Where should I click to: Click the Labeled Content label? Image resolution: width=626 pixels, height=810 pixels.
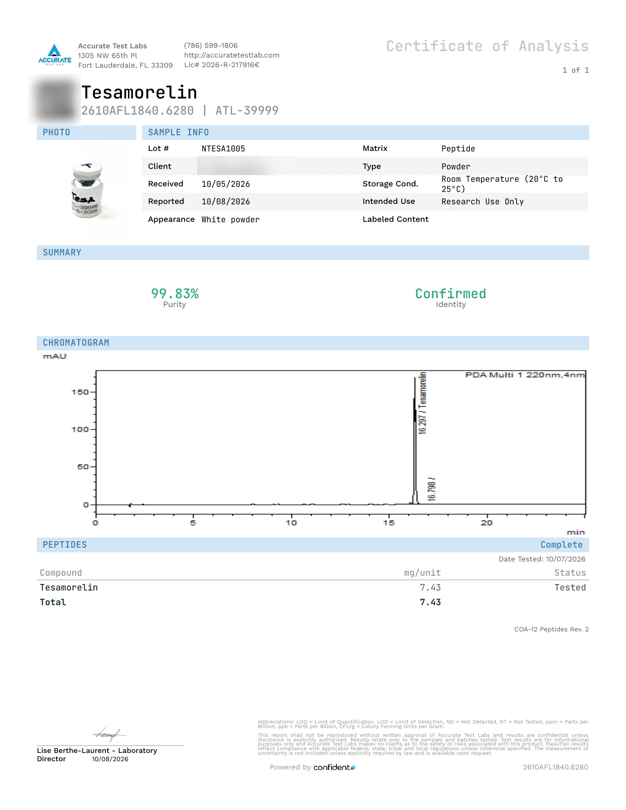pyautogui.click(x=395, y=219)
